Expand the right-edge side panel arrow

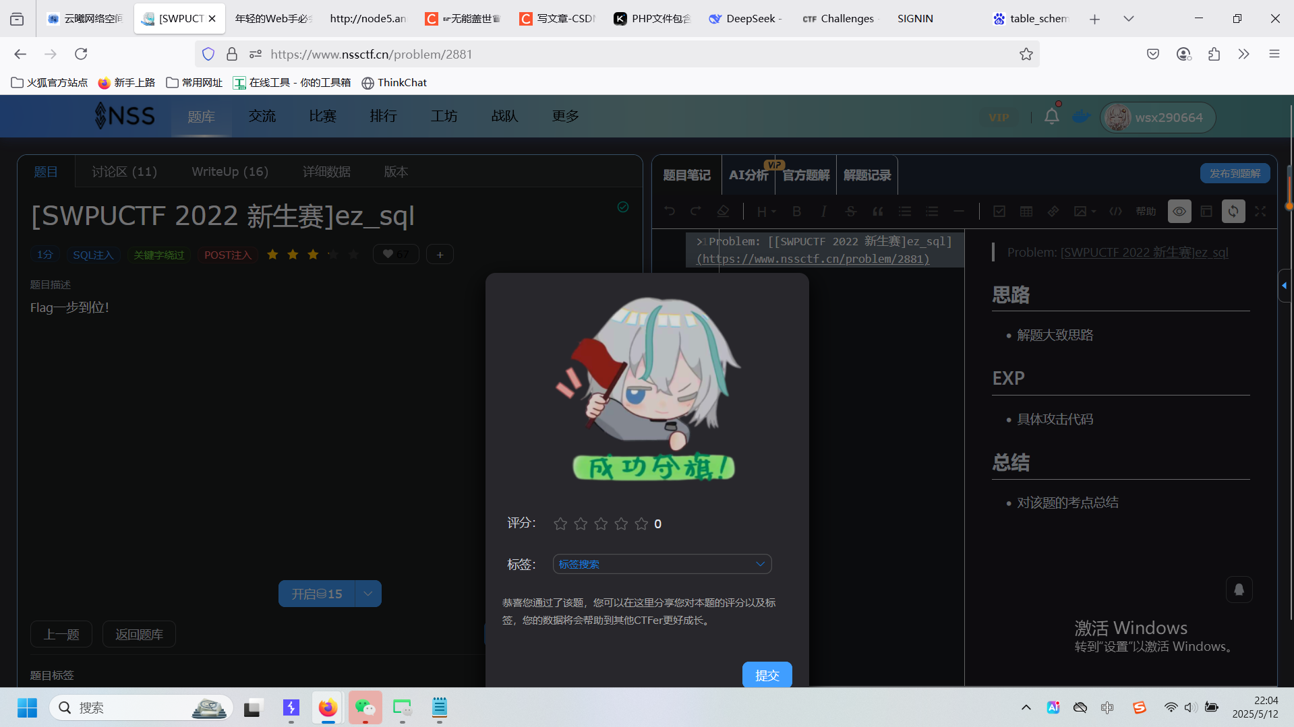[1285, 286]
